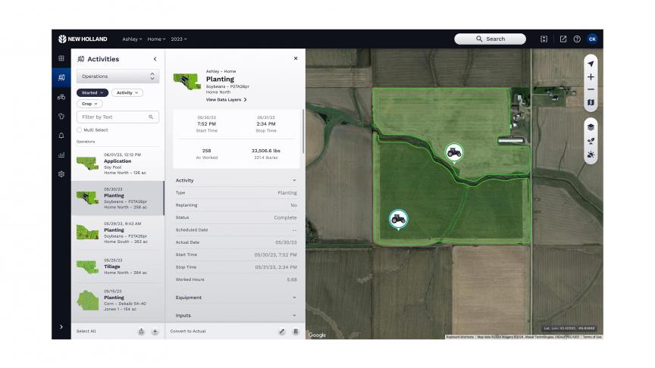The image size is (655, 368).
Task: Toggle the Started filter chip
Action: click(91, 92)
